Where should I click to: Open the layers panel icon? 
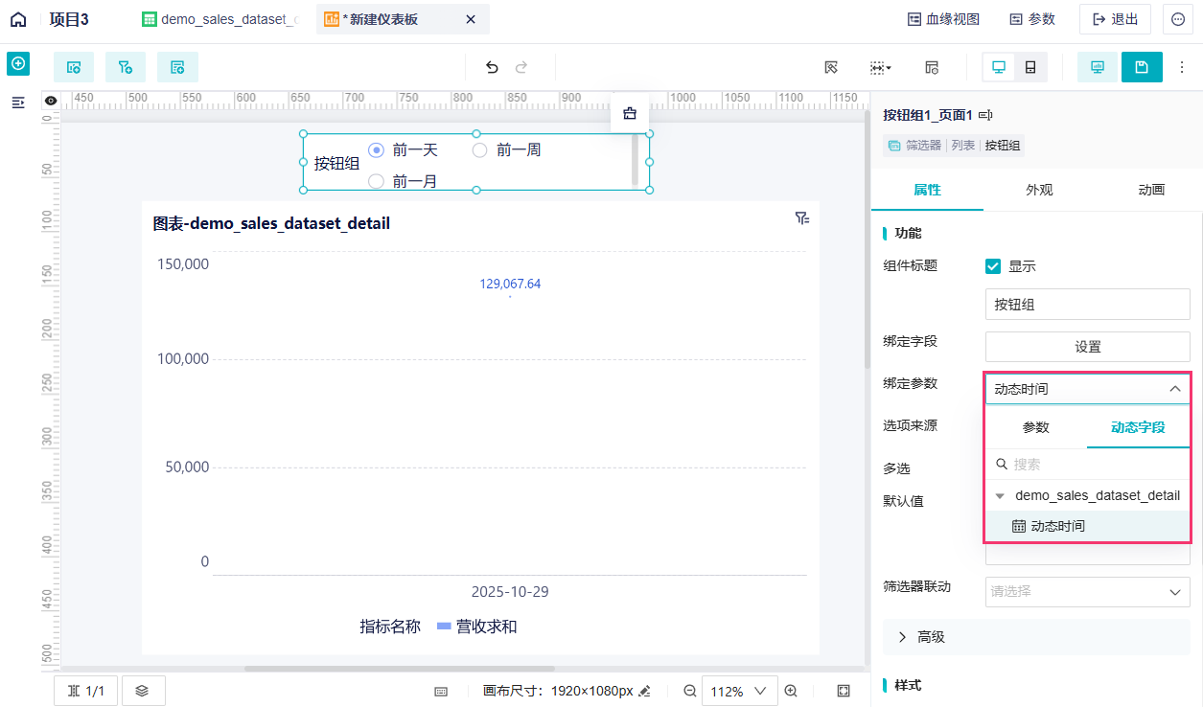click(x=143, y=691)
